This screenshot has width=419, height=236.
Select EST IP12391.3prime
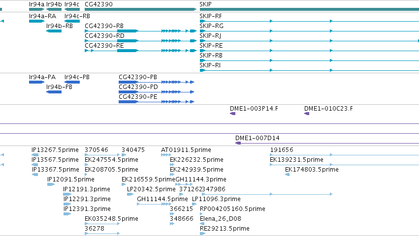point(67,214)
